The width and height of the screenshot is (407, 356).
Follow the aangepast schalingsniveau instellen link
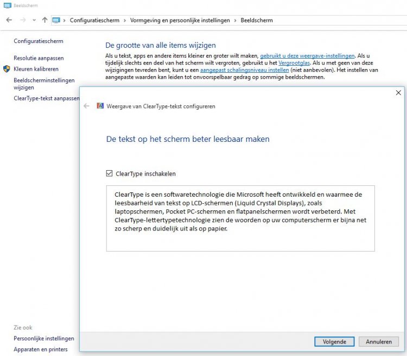(236, 70)
